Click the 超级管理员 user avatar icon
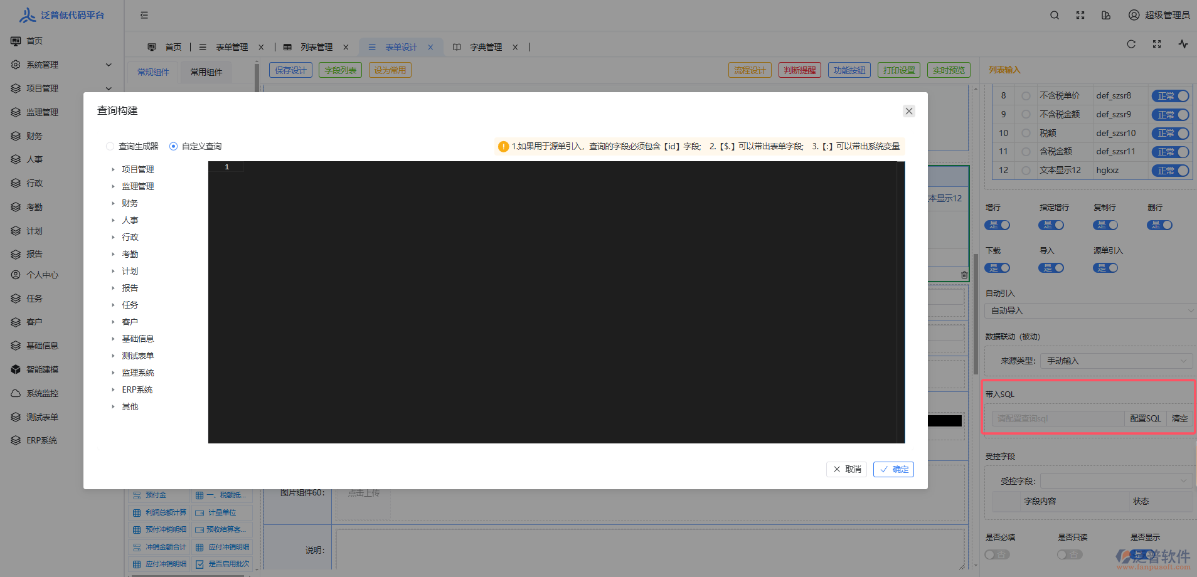 [1134, 15]
